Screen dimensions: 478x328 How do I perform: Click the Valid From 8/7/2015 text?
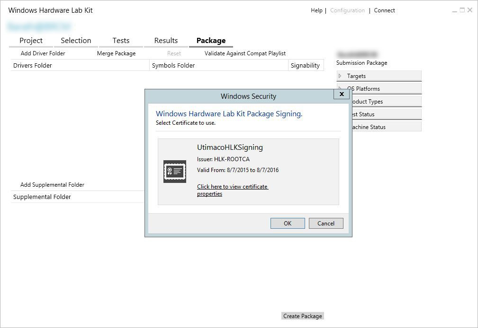238,170
